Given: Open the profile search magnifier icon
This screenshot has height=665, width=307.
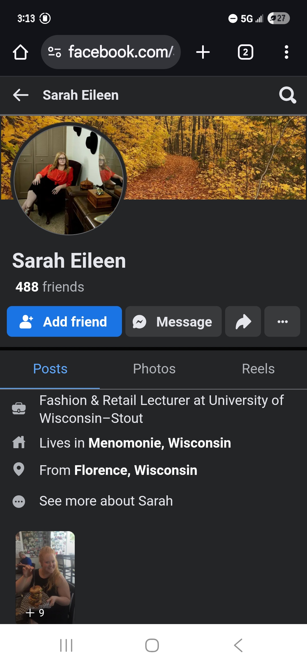Looking at the screenshot, I should [x=288, y=95].
